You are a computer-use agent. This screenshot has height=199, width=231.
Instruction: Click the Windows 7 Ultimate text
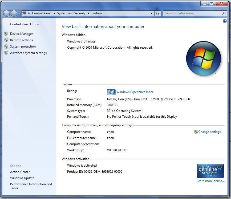(x=81, y=41)
